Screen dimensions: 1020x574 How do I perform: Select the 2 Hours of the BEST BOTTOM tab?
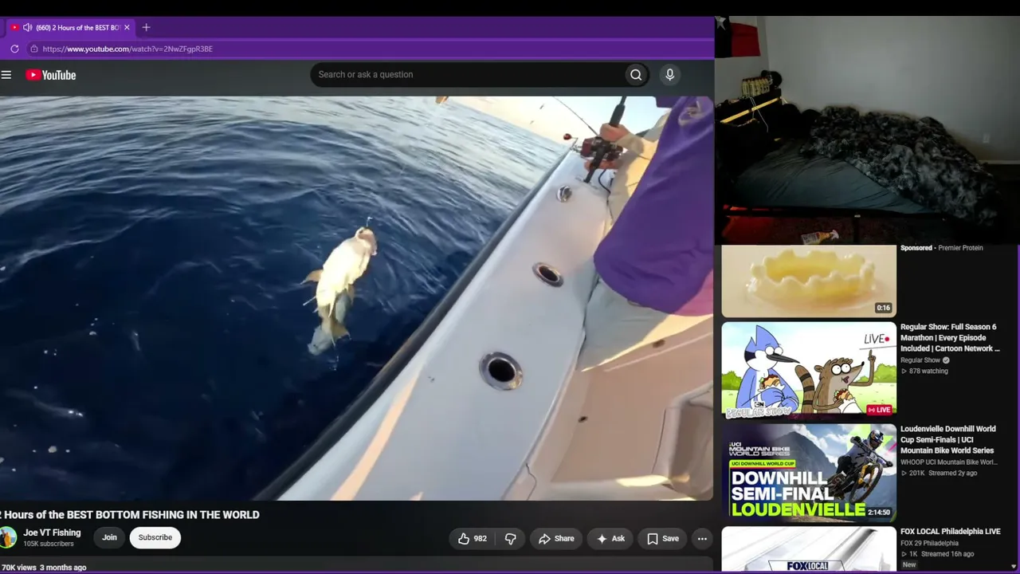[71, 27]
